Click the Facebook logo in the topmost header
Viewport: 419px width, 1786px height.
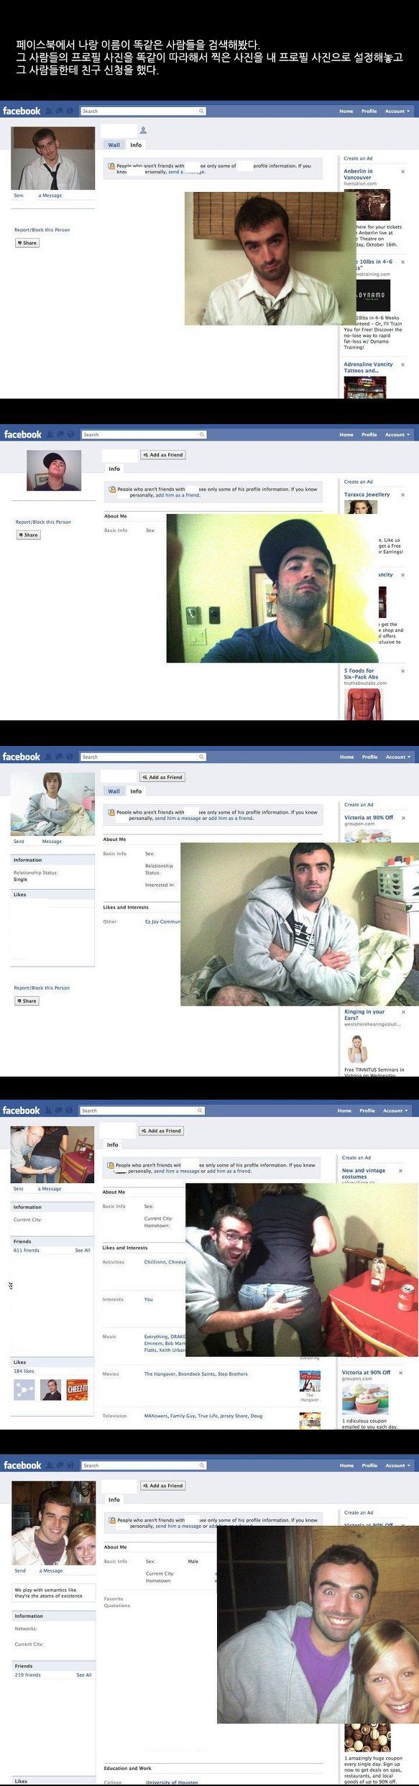[22, 111]
